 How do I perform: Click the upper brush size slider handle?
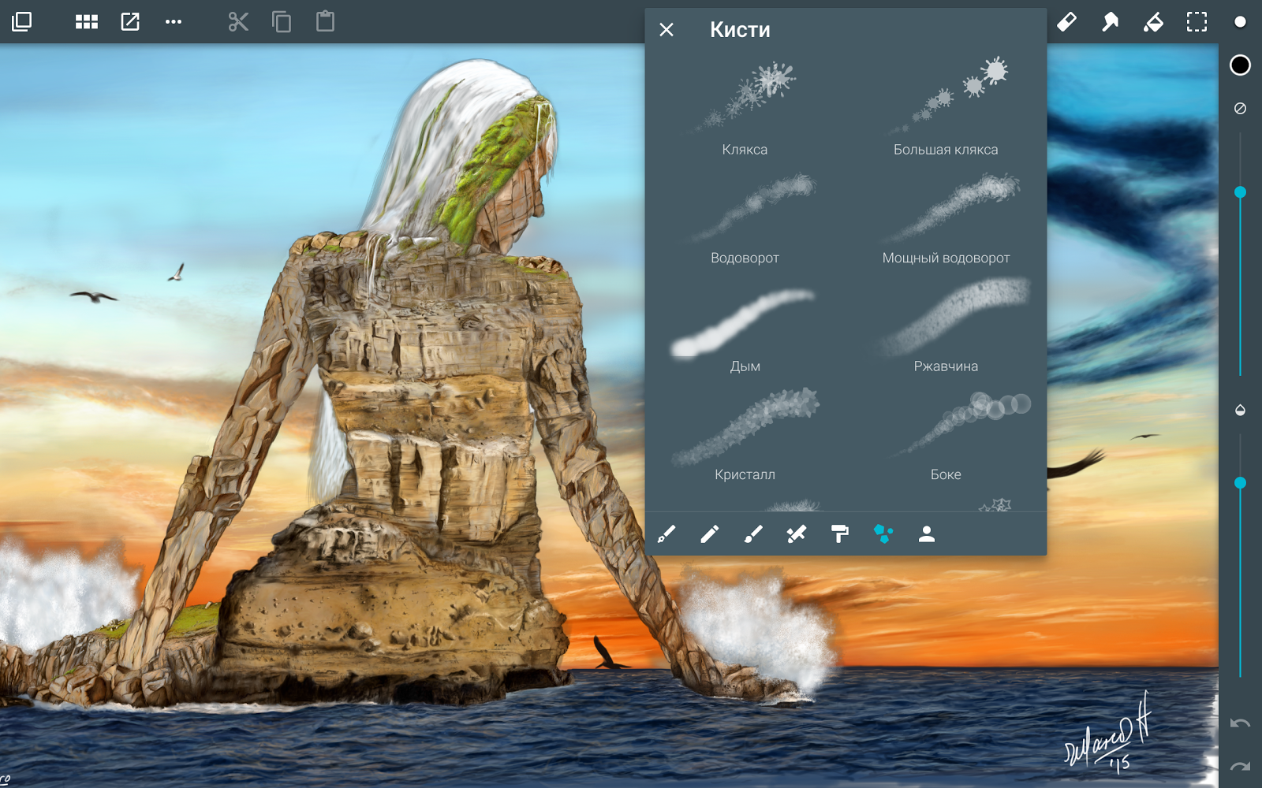point(1240,192)
